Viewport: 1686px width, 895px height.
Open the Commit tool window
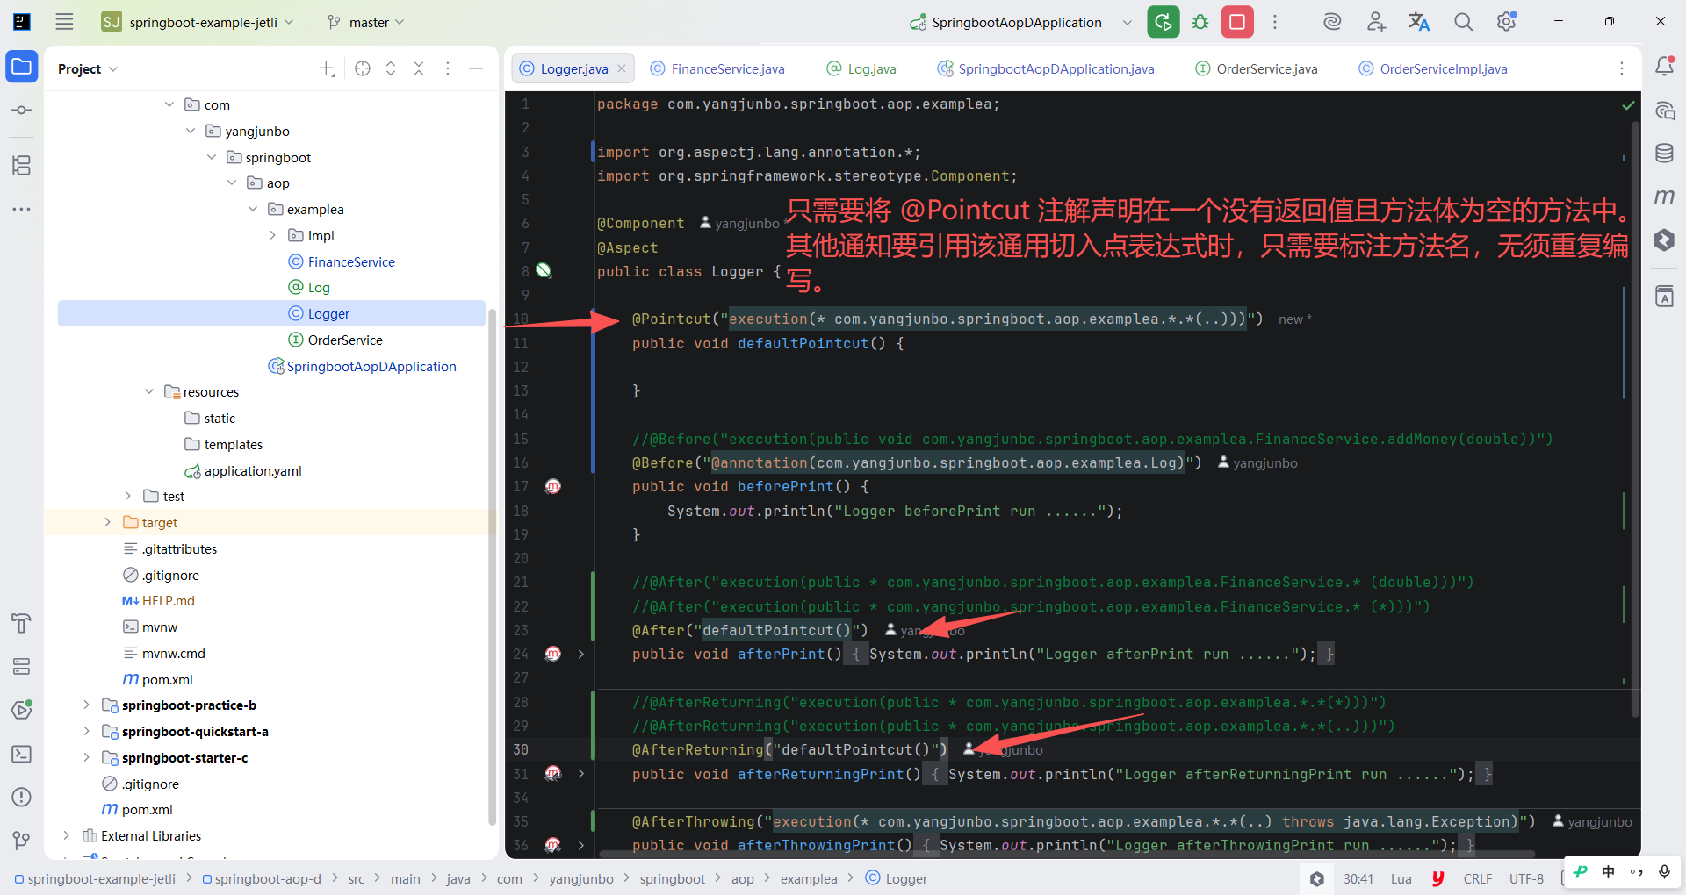tap(22, 111)
